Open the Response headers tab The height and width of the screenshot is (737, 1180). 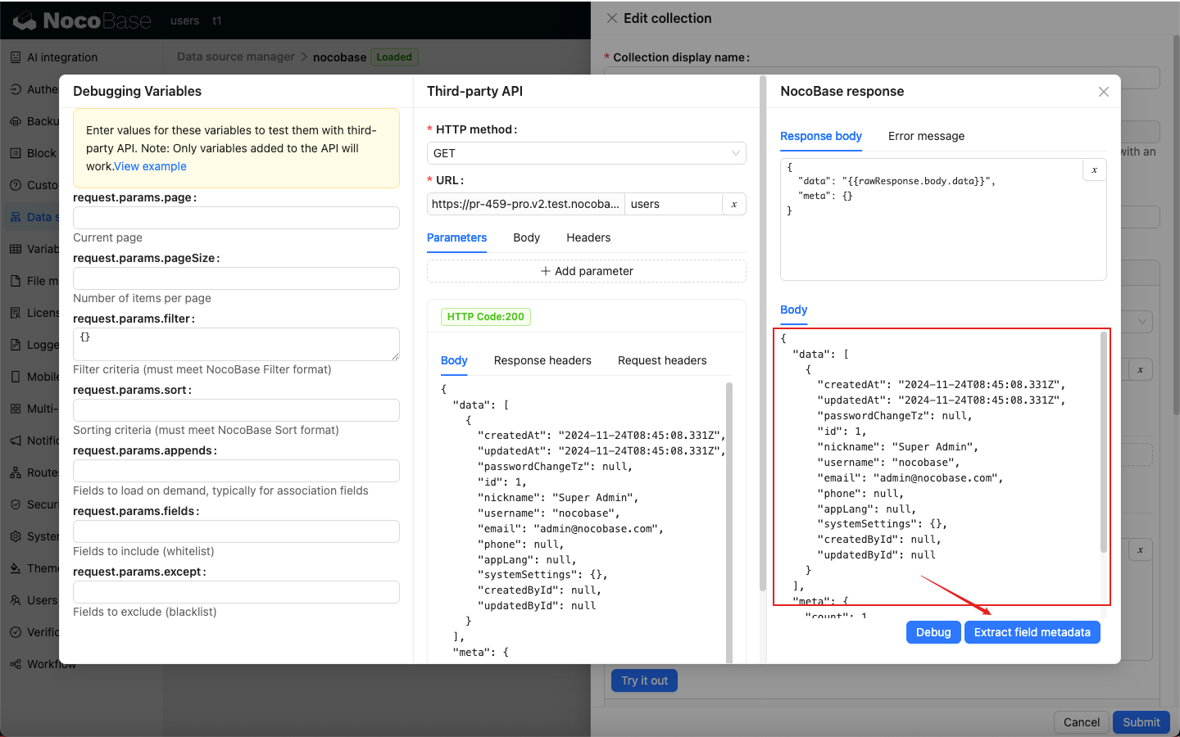point(542,360)
